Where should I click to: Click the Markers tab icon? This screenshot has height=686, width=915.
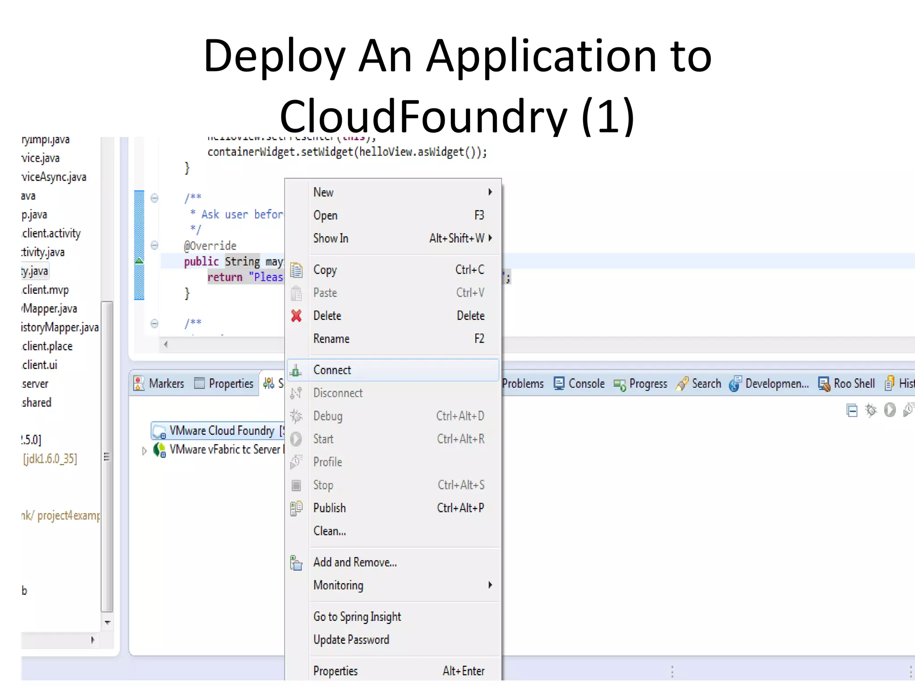[x=139, y=383]
